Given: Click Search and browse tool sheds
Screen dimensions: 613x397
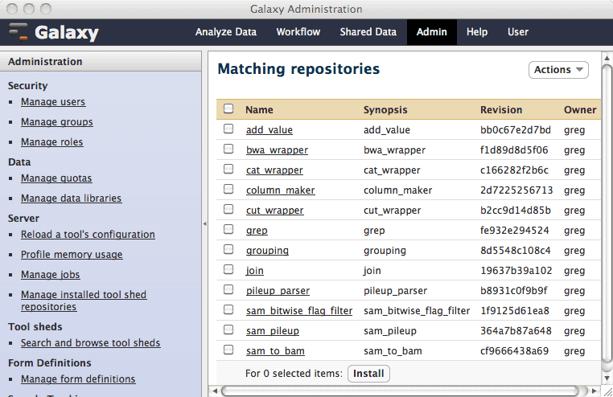Looking at the screenshot, I should (90, 343).
